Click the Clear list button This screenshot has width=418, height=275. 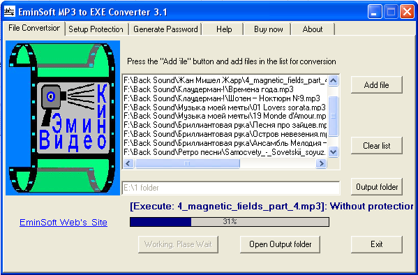(x=376, y=146)
